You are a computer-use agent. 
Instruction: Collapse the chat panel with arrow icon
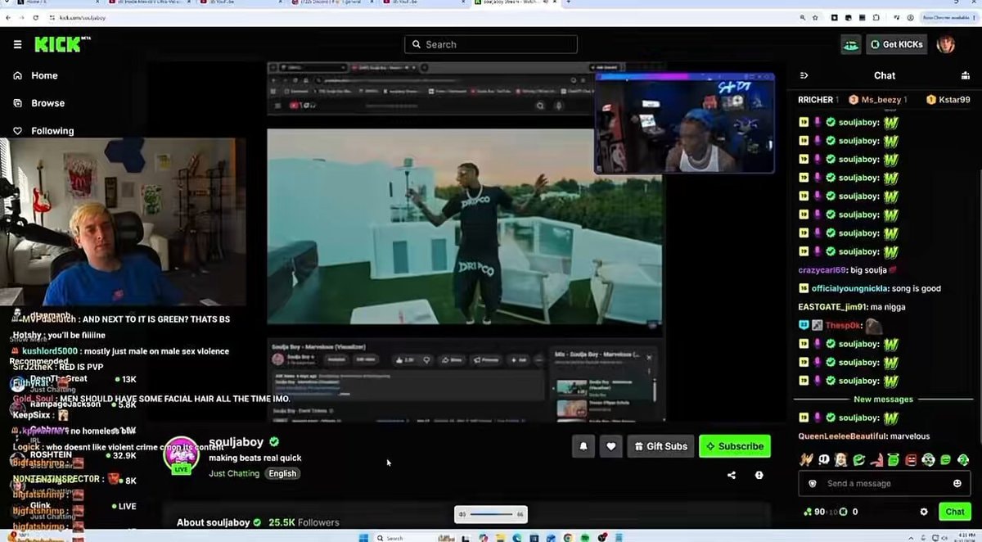click(804, 75)
